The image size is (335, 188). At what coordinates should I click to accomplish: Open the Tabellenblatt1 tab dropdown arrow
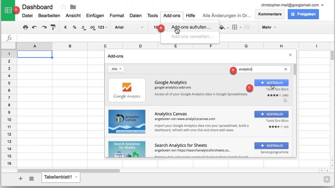[x=76, y=177]
